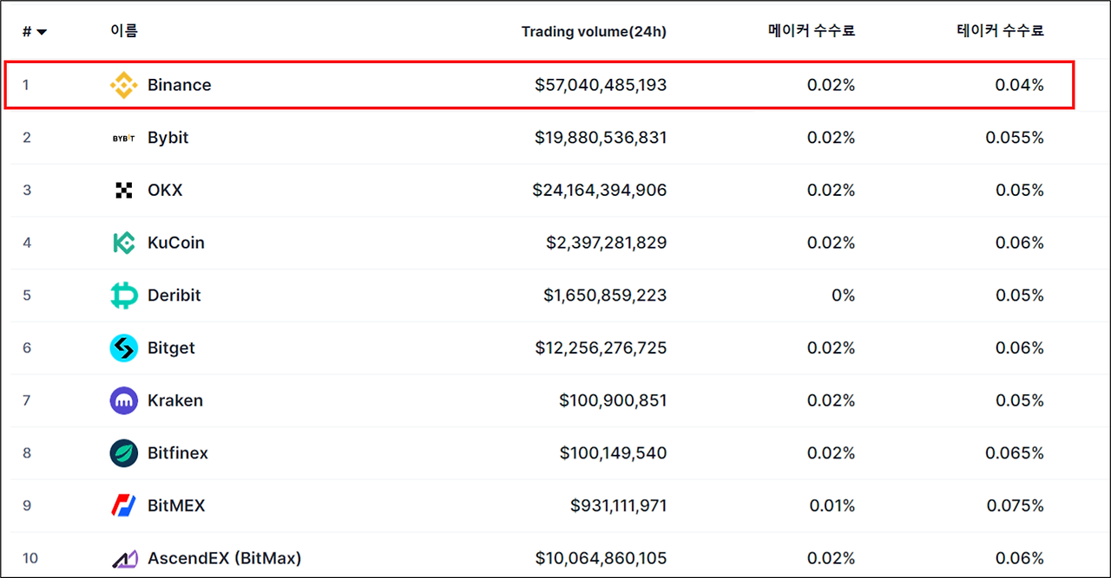
Task: Click the Binance logo icon
Action: pyautogui.click(x=124, y=85)
